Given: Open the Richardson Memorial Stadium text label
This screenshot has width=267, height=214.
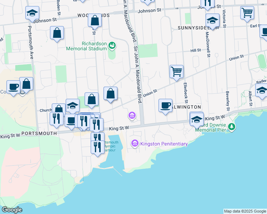Looking at the screenshot, I should click(86, 46).
